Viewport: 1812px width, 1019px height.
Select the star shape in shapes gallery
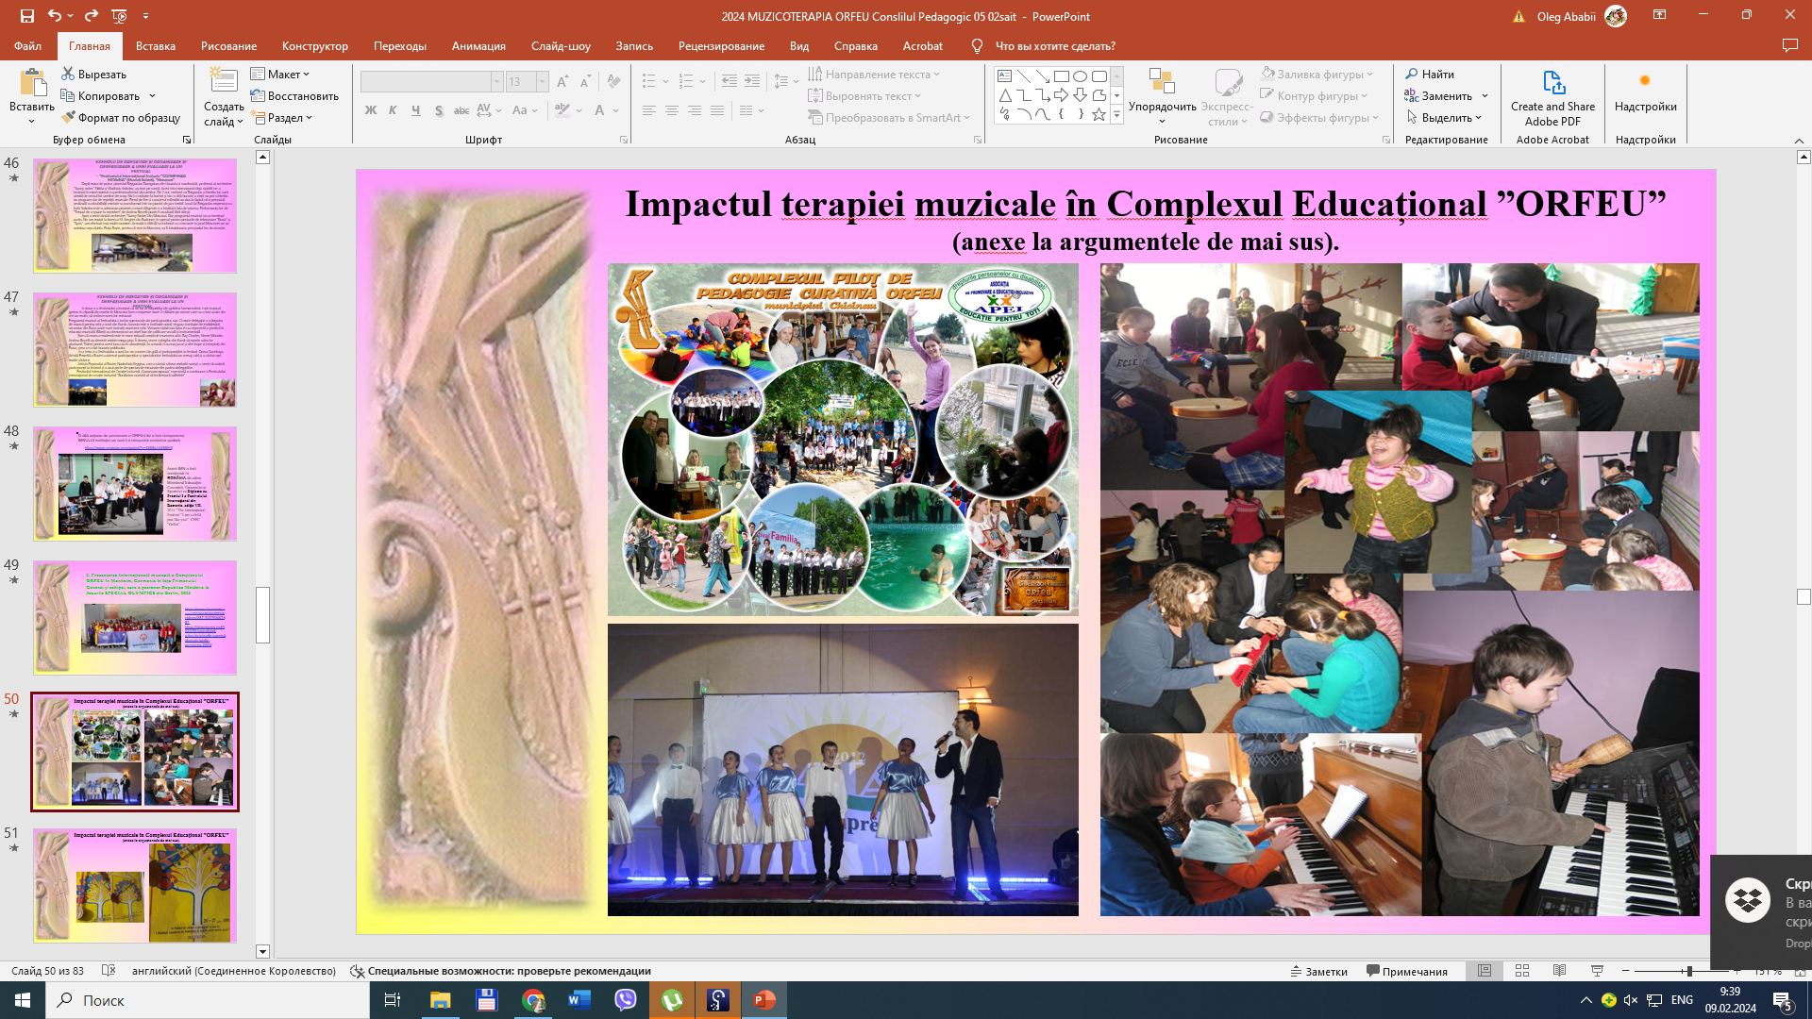click(1099, 114)
